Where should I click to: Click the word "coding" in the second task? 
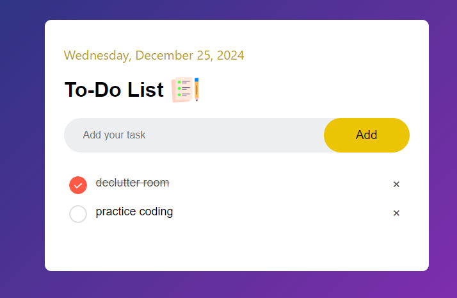(x=156, y=211)
